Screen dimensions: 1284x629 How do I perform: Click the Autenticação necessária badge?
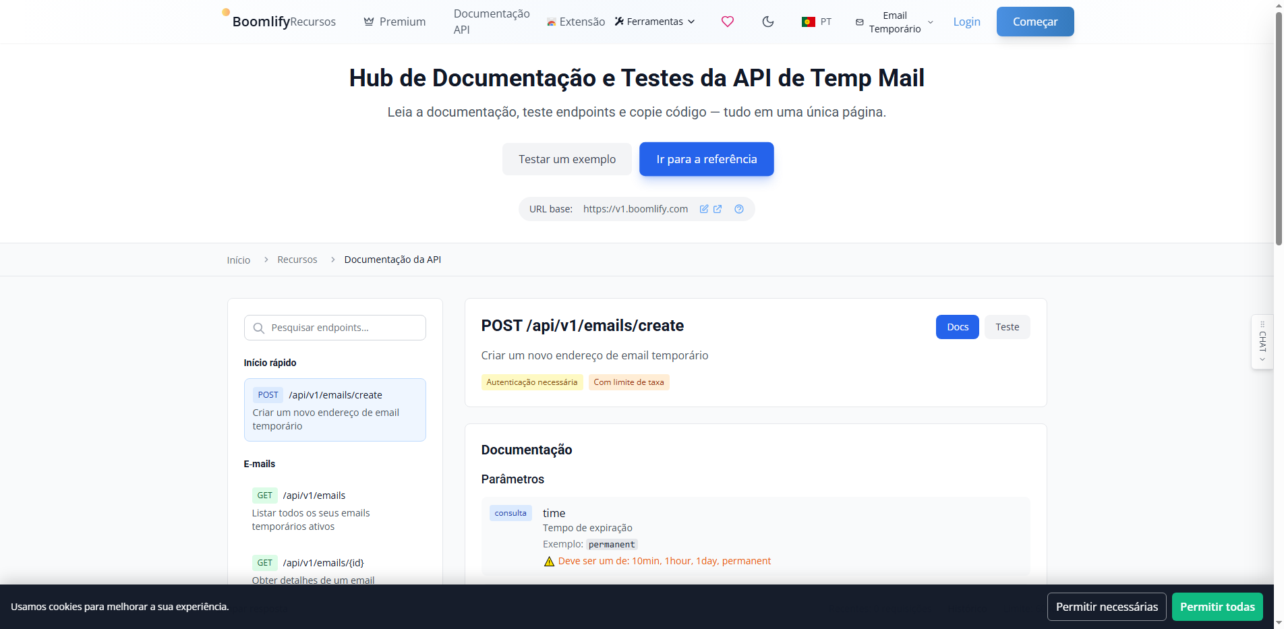(x=532, y=382)
